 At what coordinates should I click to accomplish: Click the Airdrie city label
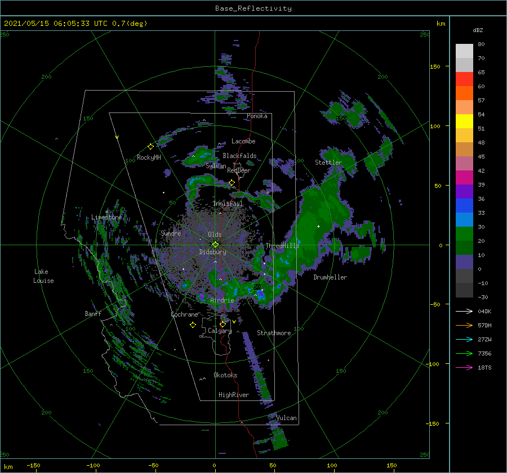click(x=222, y=300)
